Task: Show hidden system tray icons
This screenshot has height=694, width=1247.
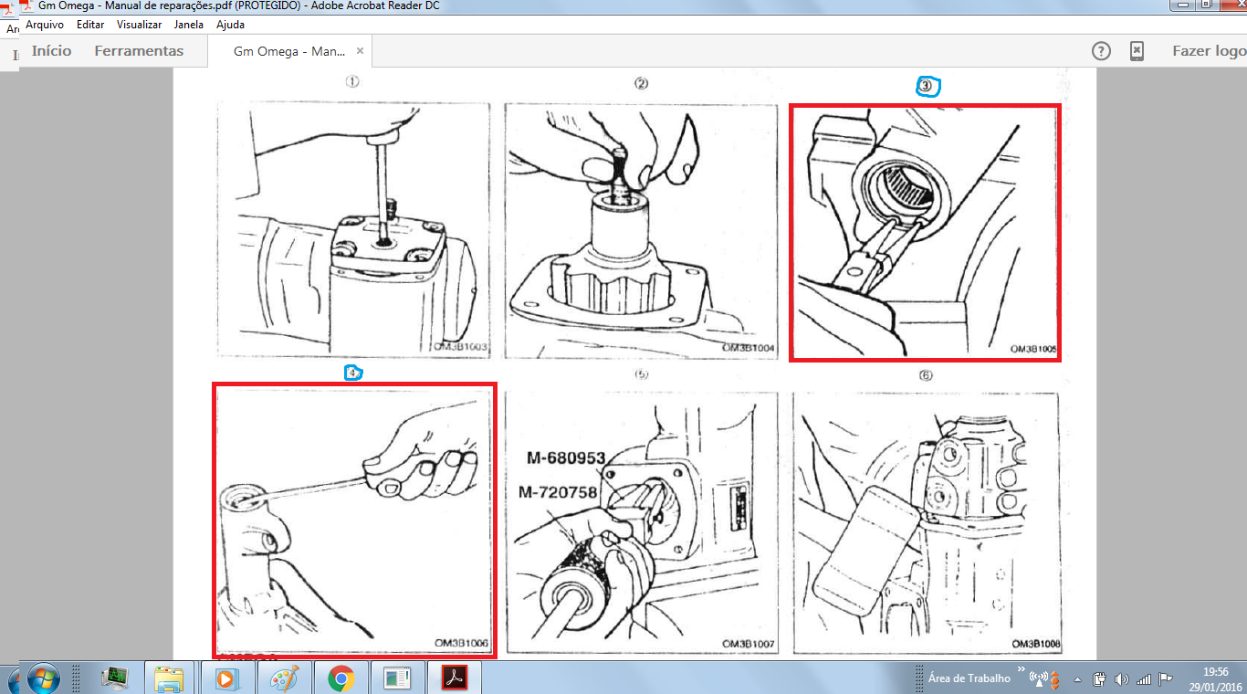Action: coord(1078,679)
